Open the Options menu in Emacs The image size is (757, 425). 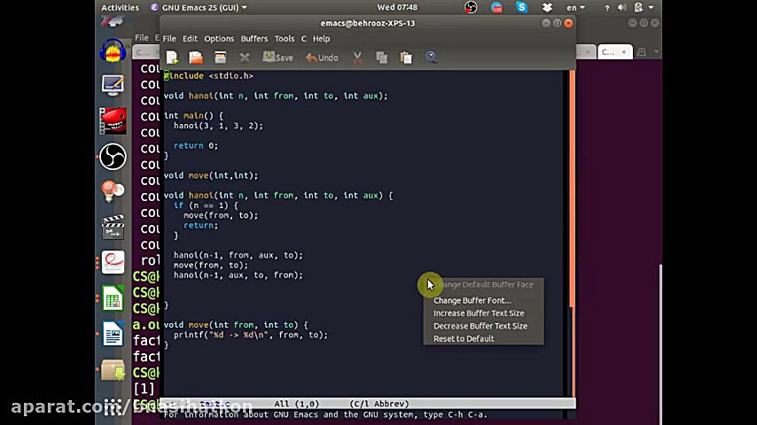(x=219, y=39)
